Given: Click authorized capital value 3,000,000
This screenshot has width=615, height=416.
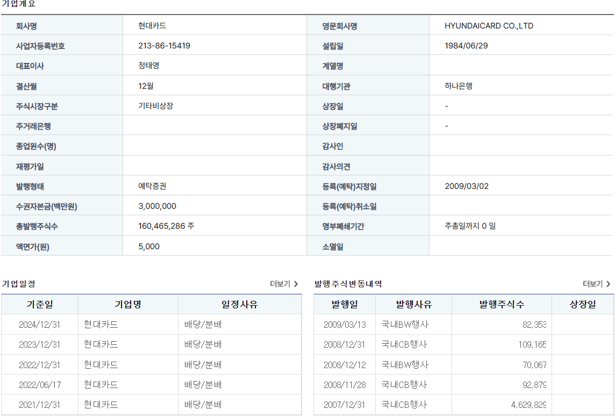Looking at the screenshot, I should click(x=158, y=206).
